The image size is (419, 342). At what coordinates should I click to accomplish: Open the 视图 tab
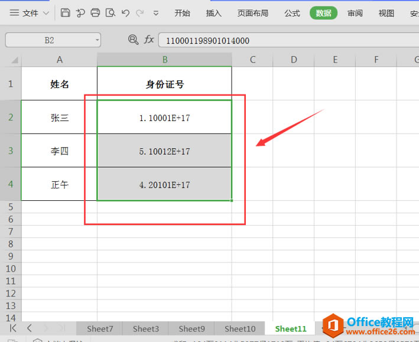click(x=386, y=13)
